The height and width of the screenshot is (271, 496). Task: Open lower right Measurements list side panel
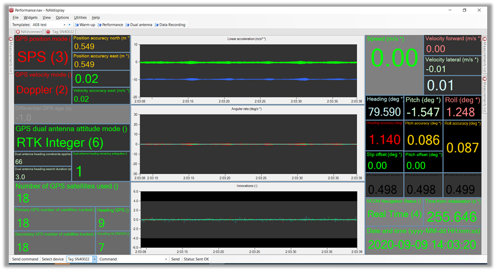point(484,94)
